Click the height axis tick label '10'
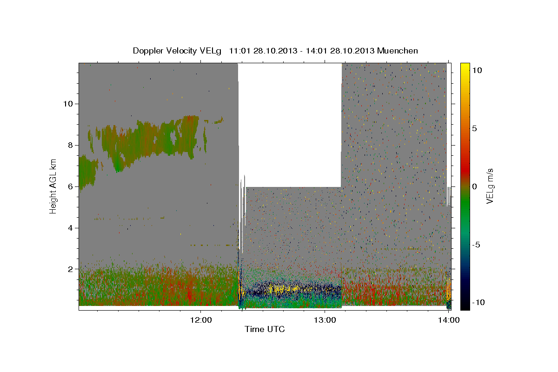558x372 pixels. click(x=68, y=104)
